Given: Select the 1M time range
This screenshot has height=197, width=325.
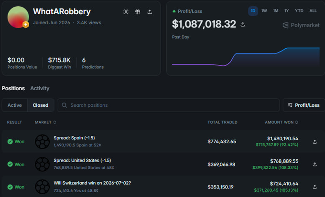Looking at the screenshot, I should point(275,11).
